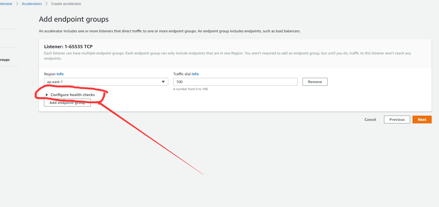Viewport: 439px width, 207px height.
Task: Go to the truncated first breadcrumb link
Action: [x=6, y=4]
